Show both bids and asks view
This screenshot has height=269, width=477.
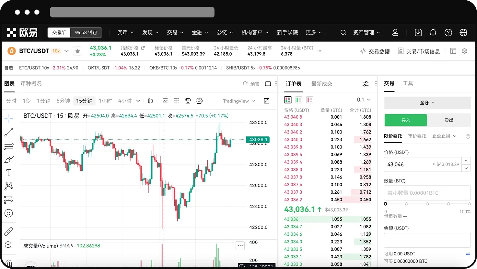point(288,100)
